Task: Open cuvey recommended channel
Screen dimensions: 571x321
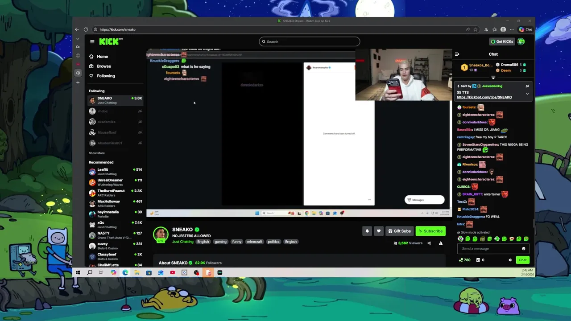Action: click(x=115, y=246)
